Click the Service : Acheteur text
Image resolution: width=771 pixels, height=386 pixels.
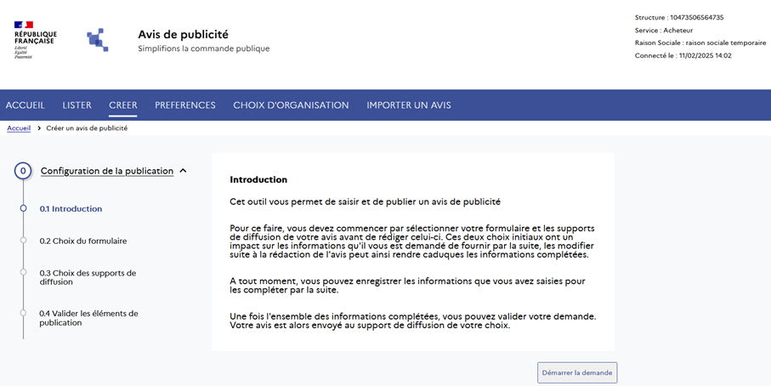[x=664, y=31]
